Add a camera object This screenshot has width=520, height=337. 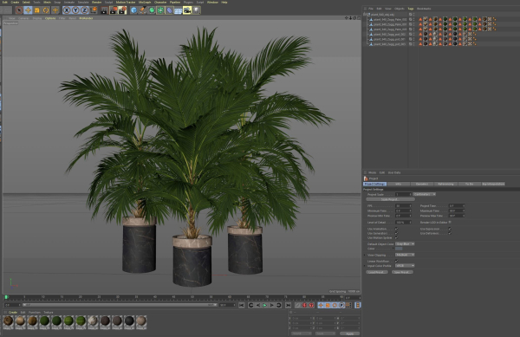[187, 10]
